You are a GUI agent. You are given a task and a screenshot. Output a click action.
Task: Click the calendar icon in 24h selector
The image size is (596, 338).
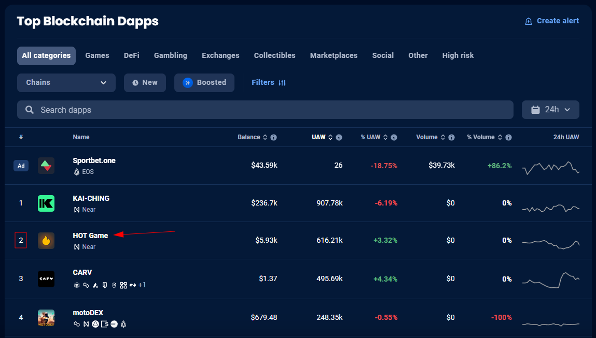535,110
